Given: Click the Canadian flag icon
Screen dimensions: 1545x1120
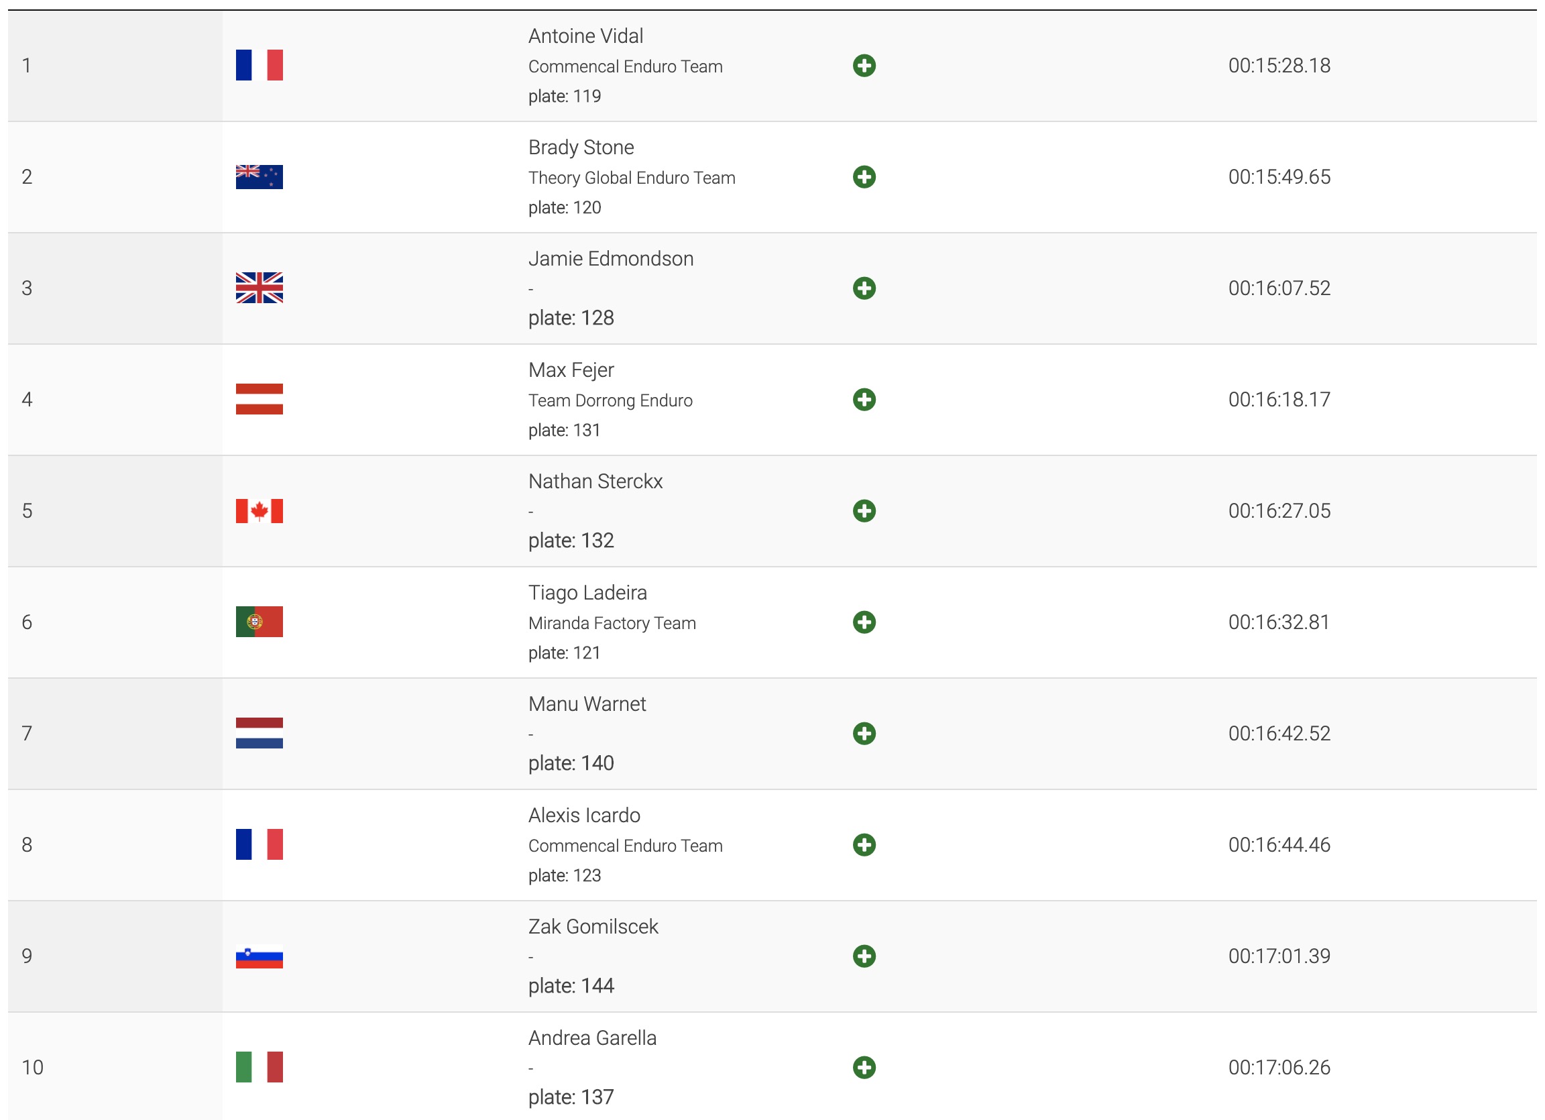Looking at the screenshot, I should 259,511.
